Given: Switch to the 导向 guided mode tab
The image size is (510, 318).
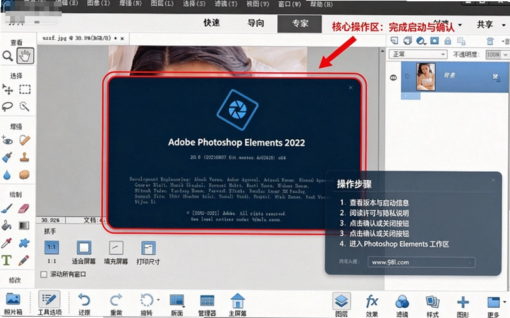Looking at the screenshot, I should (256, 23).
